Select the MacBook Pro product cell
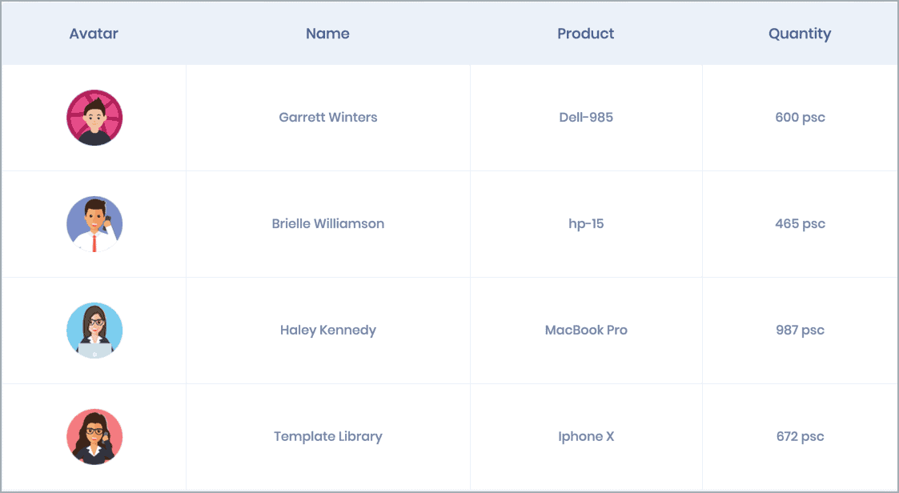The width and height of the screenshot is (899, 493). pos(585,330)
